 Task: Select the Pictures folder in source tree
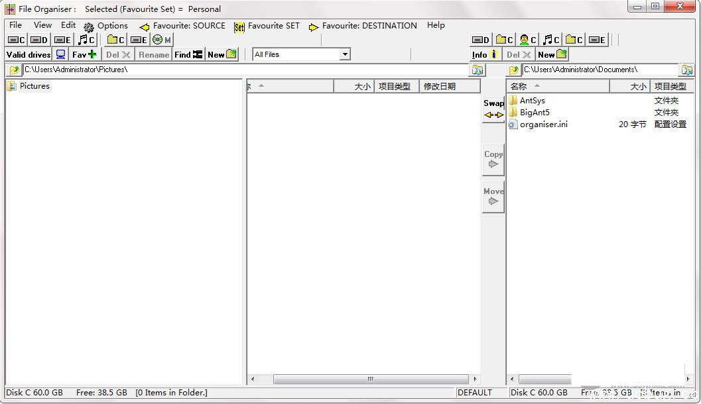point(34,86)
